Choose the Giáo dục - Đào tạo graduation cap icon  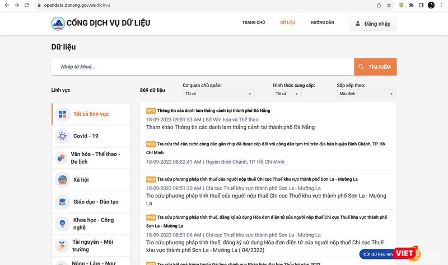point(62,202)
